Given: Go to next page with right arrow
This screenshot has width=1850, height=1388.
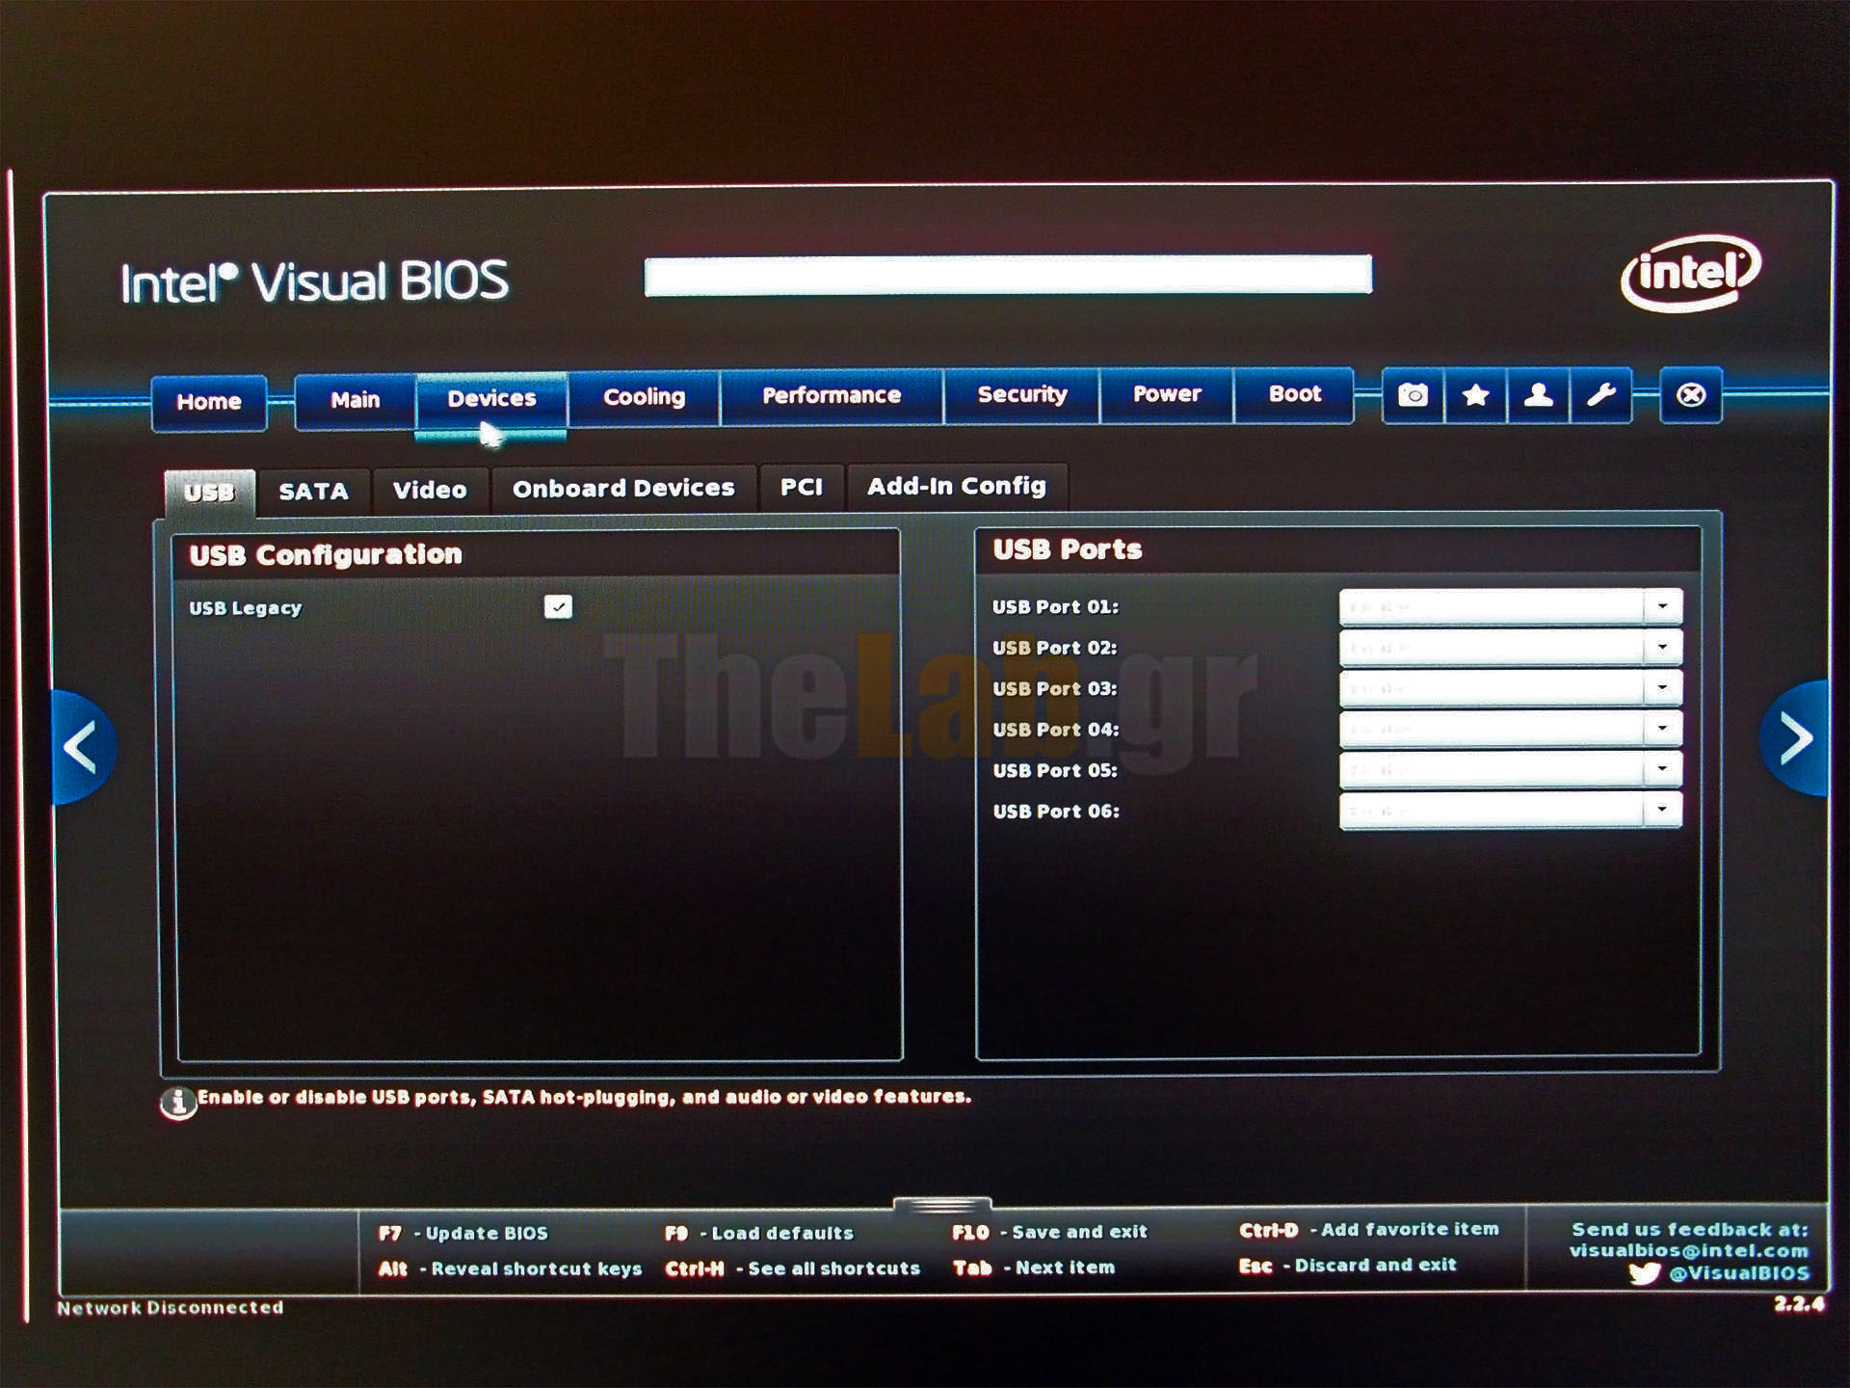Looking at the screenshot, I should click(1794, 739).
